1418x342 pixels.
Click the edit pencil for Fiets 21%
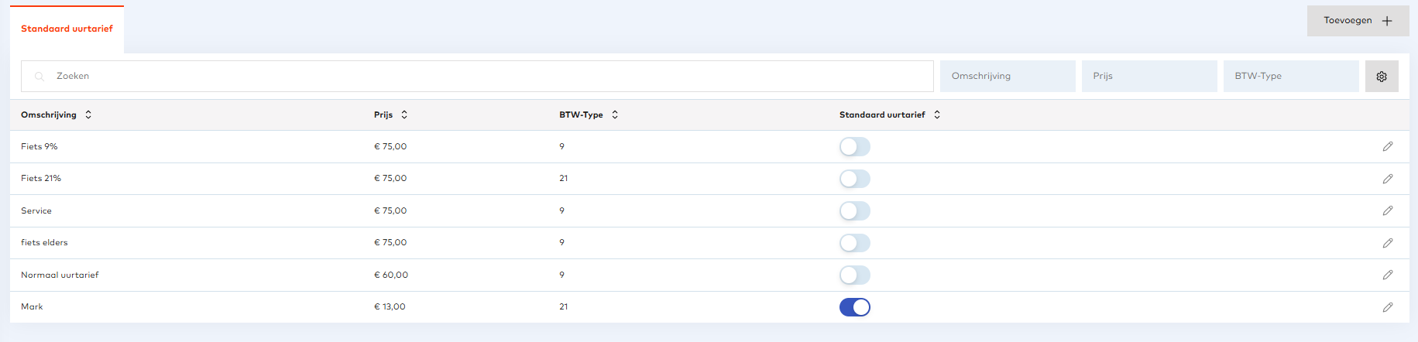tap(1388, 179)
